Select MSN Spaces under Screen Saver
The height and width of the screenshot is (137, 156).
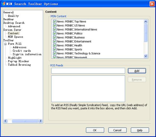click(x=16, y=37)
